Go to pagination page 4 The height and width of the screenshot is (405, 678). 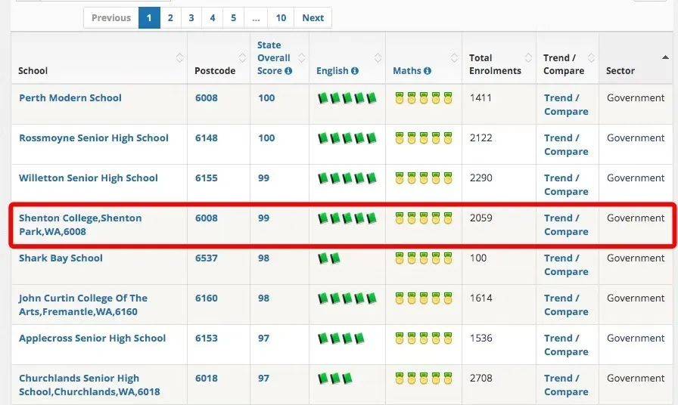click(213, 17)
